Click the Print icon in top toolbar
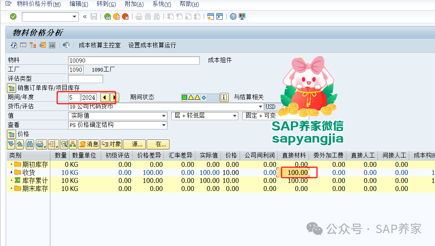Screen dimensions: 435x246 point(139,16)
